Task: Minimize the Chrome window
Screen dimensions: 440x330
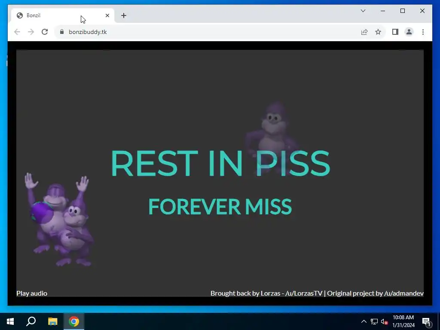Action: click(x=383, y=11)
